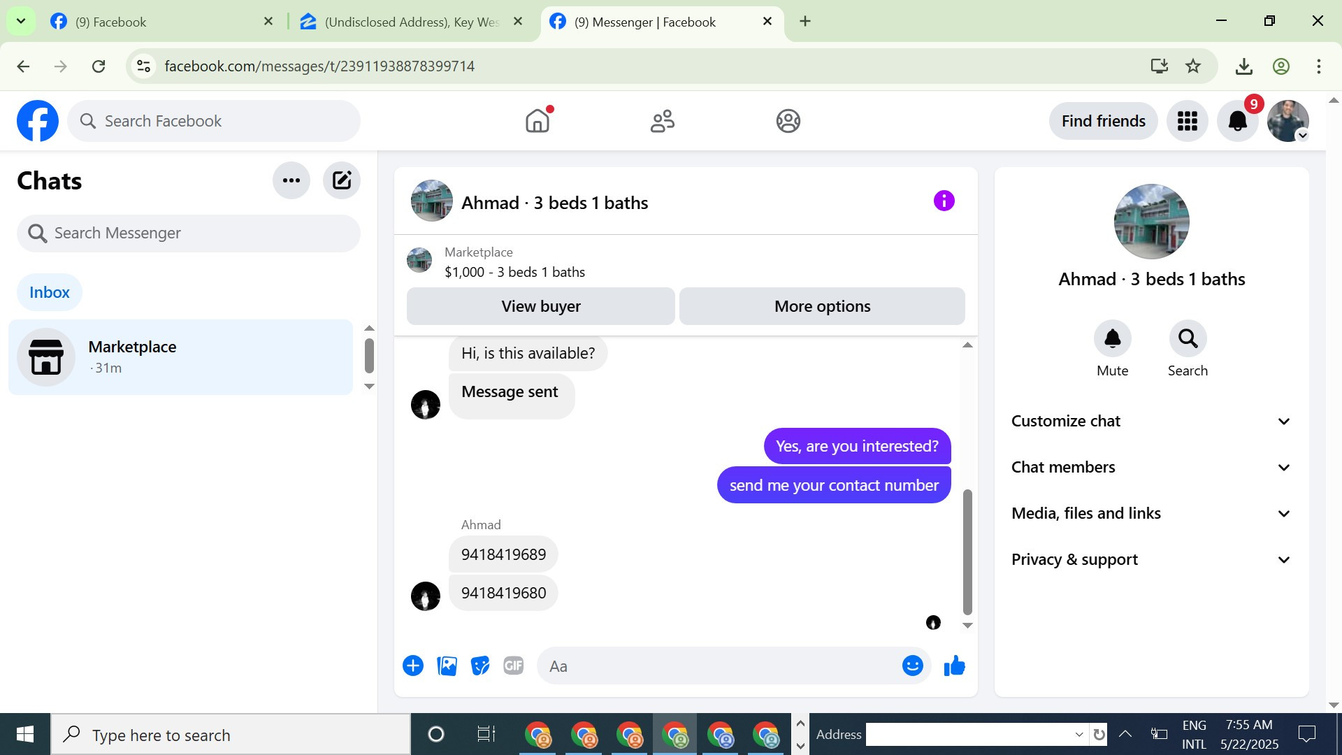Install app icon in address bar

pos(1160,66)
